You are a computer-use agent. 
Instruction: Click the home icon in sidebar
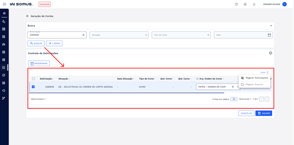(4, 13)
